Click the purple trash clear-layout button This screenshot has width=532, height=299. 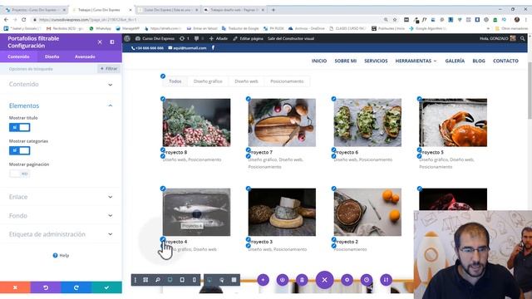[302, 280]
